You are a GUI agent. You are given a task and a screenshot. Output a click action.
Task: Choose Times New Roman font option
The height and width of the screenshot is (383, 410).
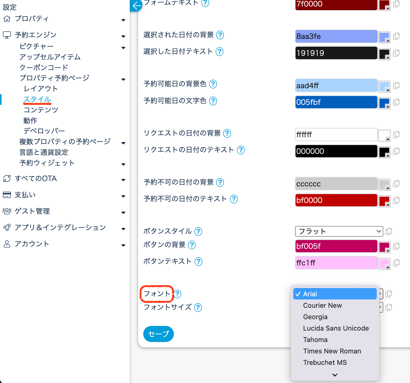[x=332, y=351]
